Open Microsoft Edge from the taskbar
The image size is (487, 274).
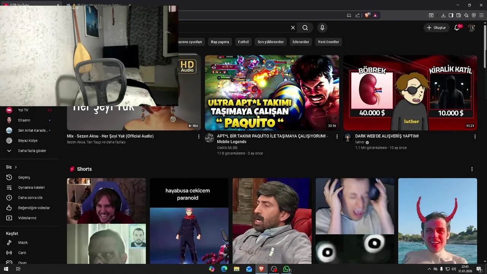point(224,269)
